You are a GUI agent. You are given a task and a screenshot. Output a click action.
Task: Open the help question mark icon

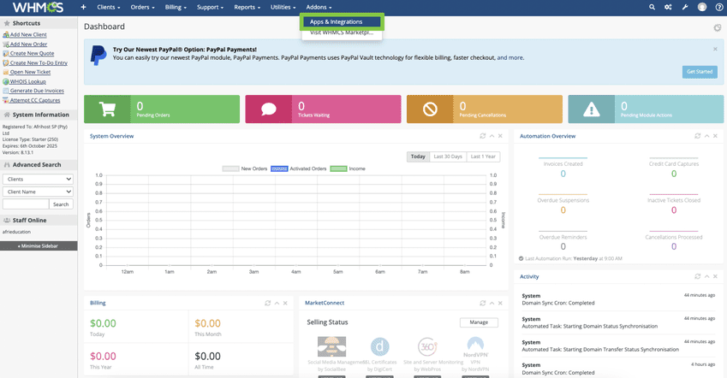click(718, 7)
